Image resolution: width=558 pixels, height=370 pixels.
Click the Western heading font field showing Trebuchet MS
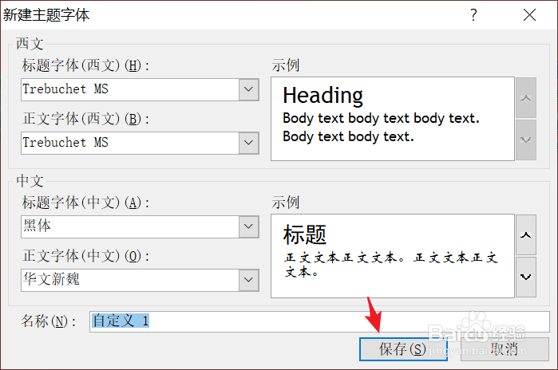pyautogui.click(x=130, y=89)
